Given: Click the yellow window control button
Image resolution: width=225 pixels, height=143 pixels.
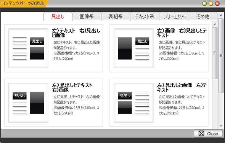Looking at the screenshot, I should [x=211, y=3].
